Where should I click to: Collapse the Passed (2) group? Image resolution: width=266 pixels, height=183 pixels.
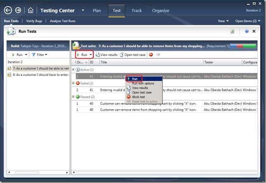[x=73, y=97]
